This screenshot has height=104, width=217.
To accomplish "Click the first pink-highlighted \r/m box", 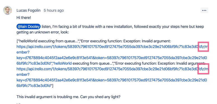I will (203, 47).
